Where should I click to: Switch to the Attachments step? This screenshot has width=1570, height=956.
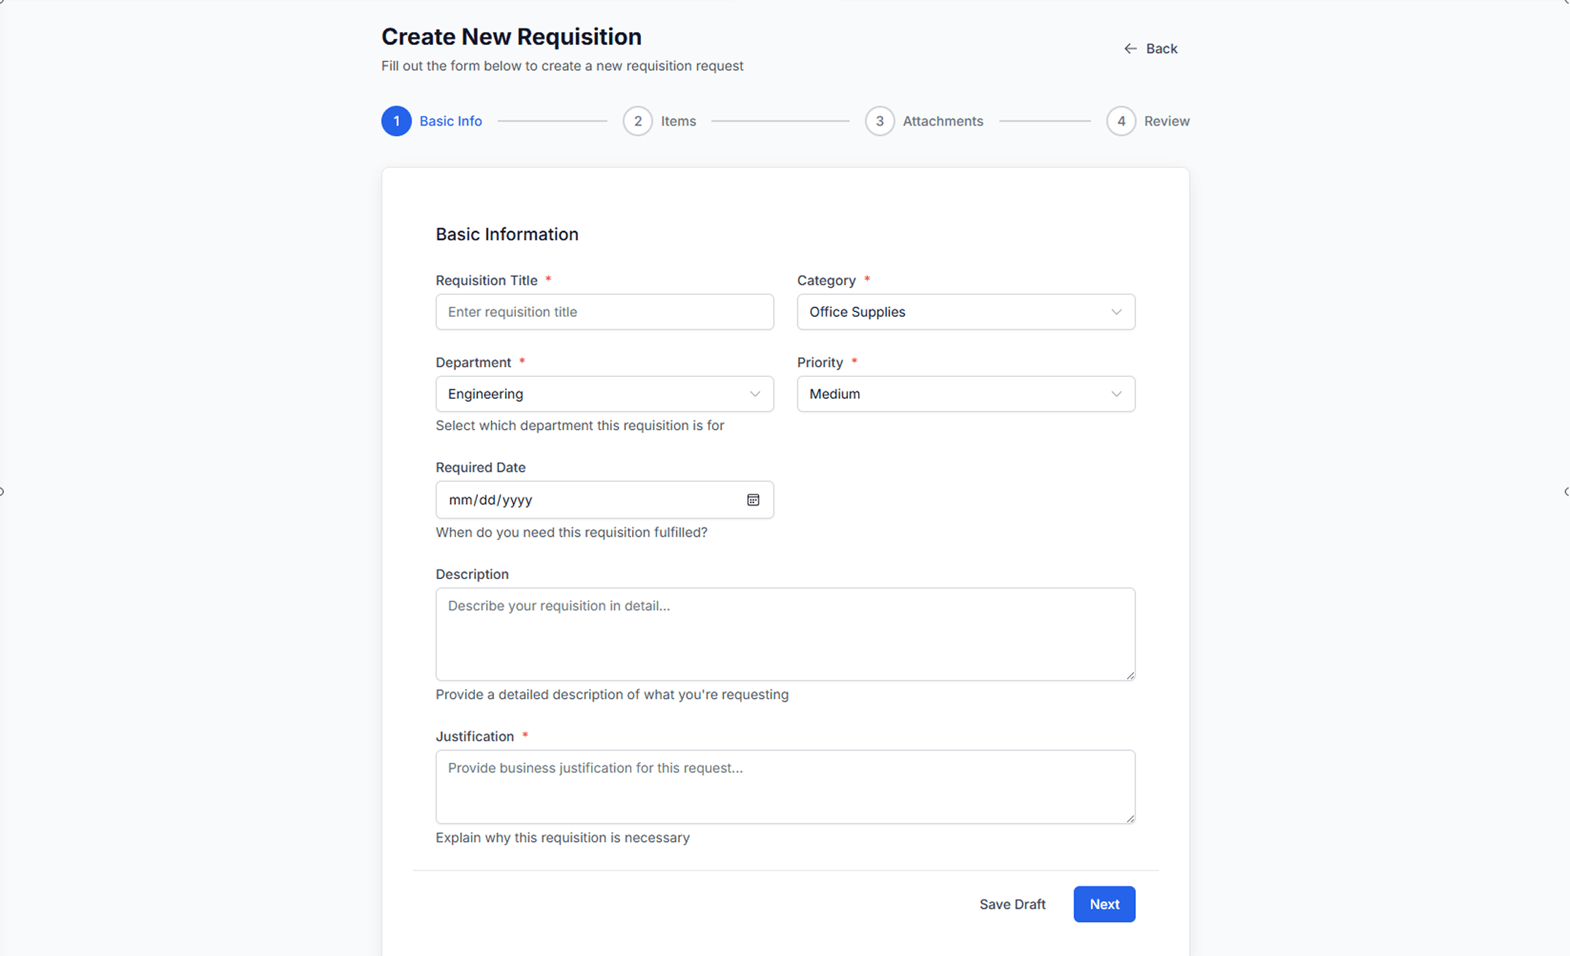[x=943, y=121]
